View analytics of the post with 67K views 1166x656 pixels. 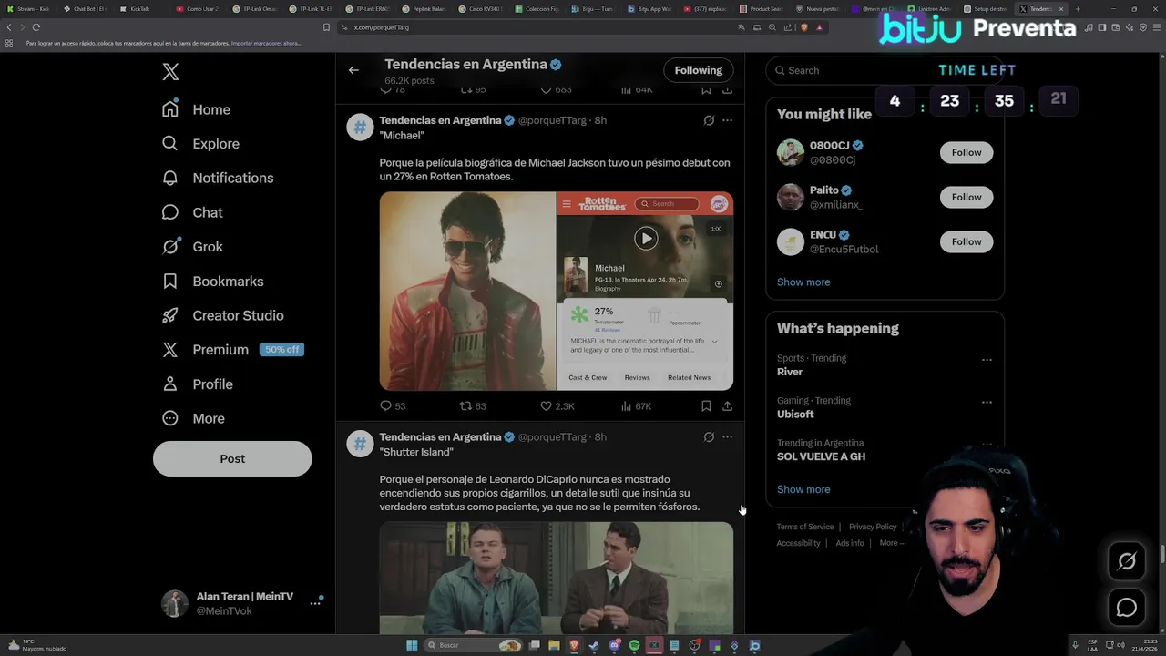pos(636,406)
